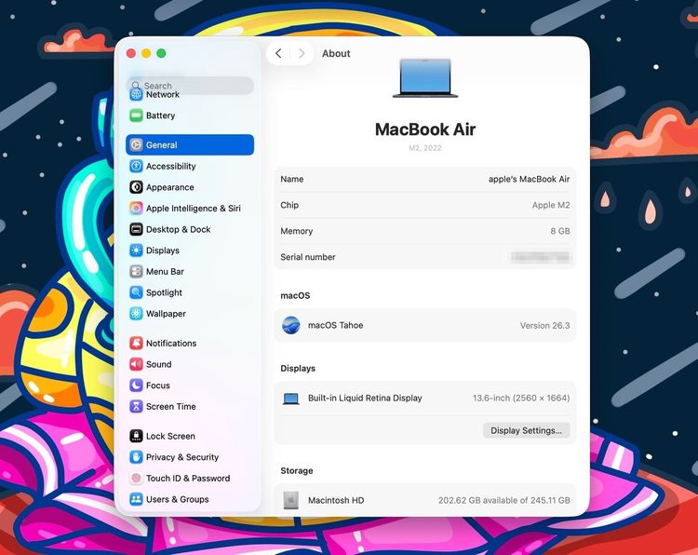
Task: Click the 13.6-inch (2560 × 1664) text
Action: 521,399
